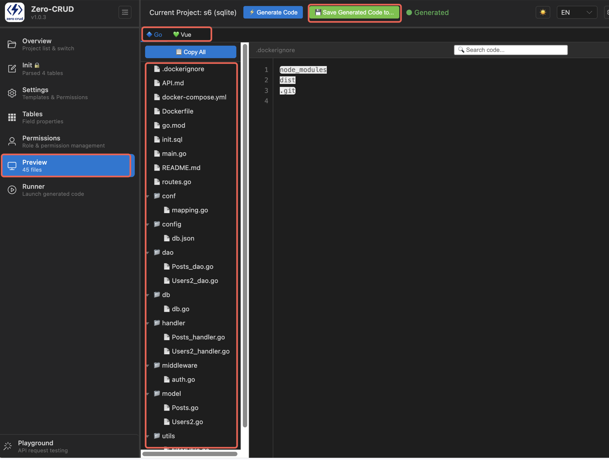Open the main.go file icon
This screenshot has height=460, width=609.
coord(157,153)
